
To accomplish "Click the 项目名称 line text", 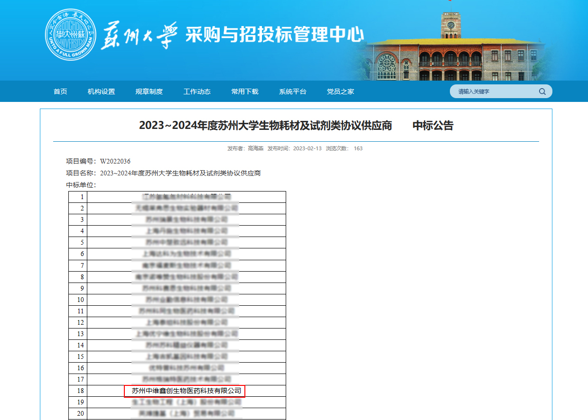I will 163,173.
